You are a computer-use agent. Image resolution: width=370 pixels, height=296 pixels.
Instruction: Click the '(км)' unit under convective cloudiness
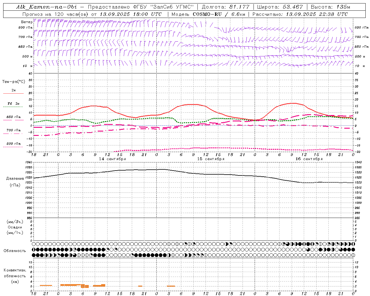(15, 282)
